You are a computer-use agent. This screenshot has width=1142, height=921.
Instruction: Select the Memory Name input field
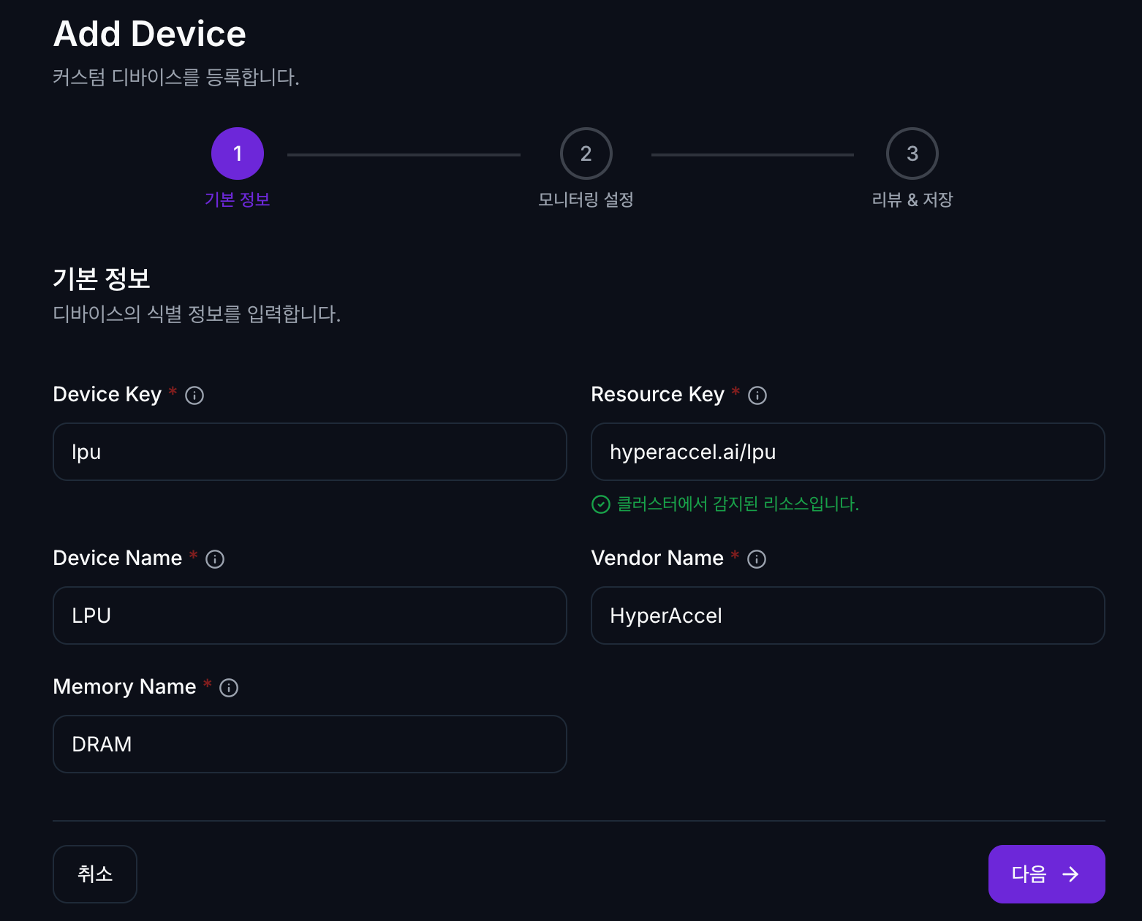coord(309,744)
